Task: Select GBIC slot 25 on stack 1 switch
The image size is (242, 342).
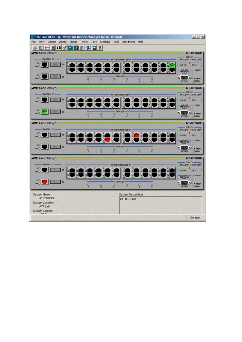Action: pos(55,65)
